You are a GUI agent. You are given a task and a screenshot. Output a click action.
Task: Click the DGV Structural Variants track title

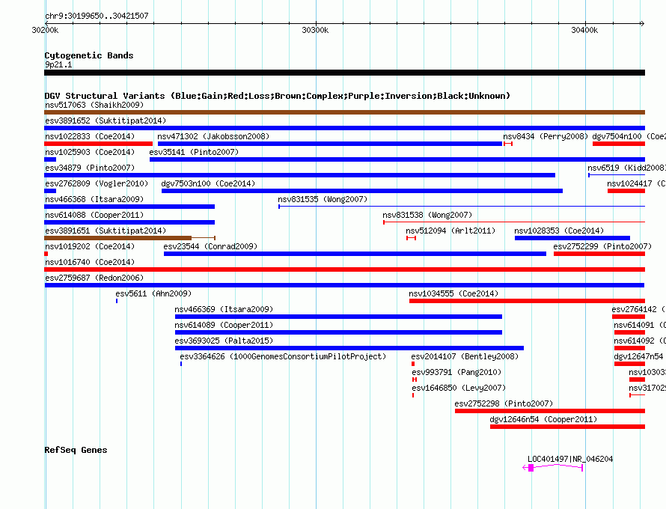(277, 96)
